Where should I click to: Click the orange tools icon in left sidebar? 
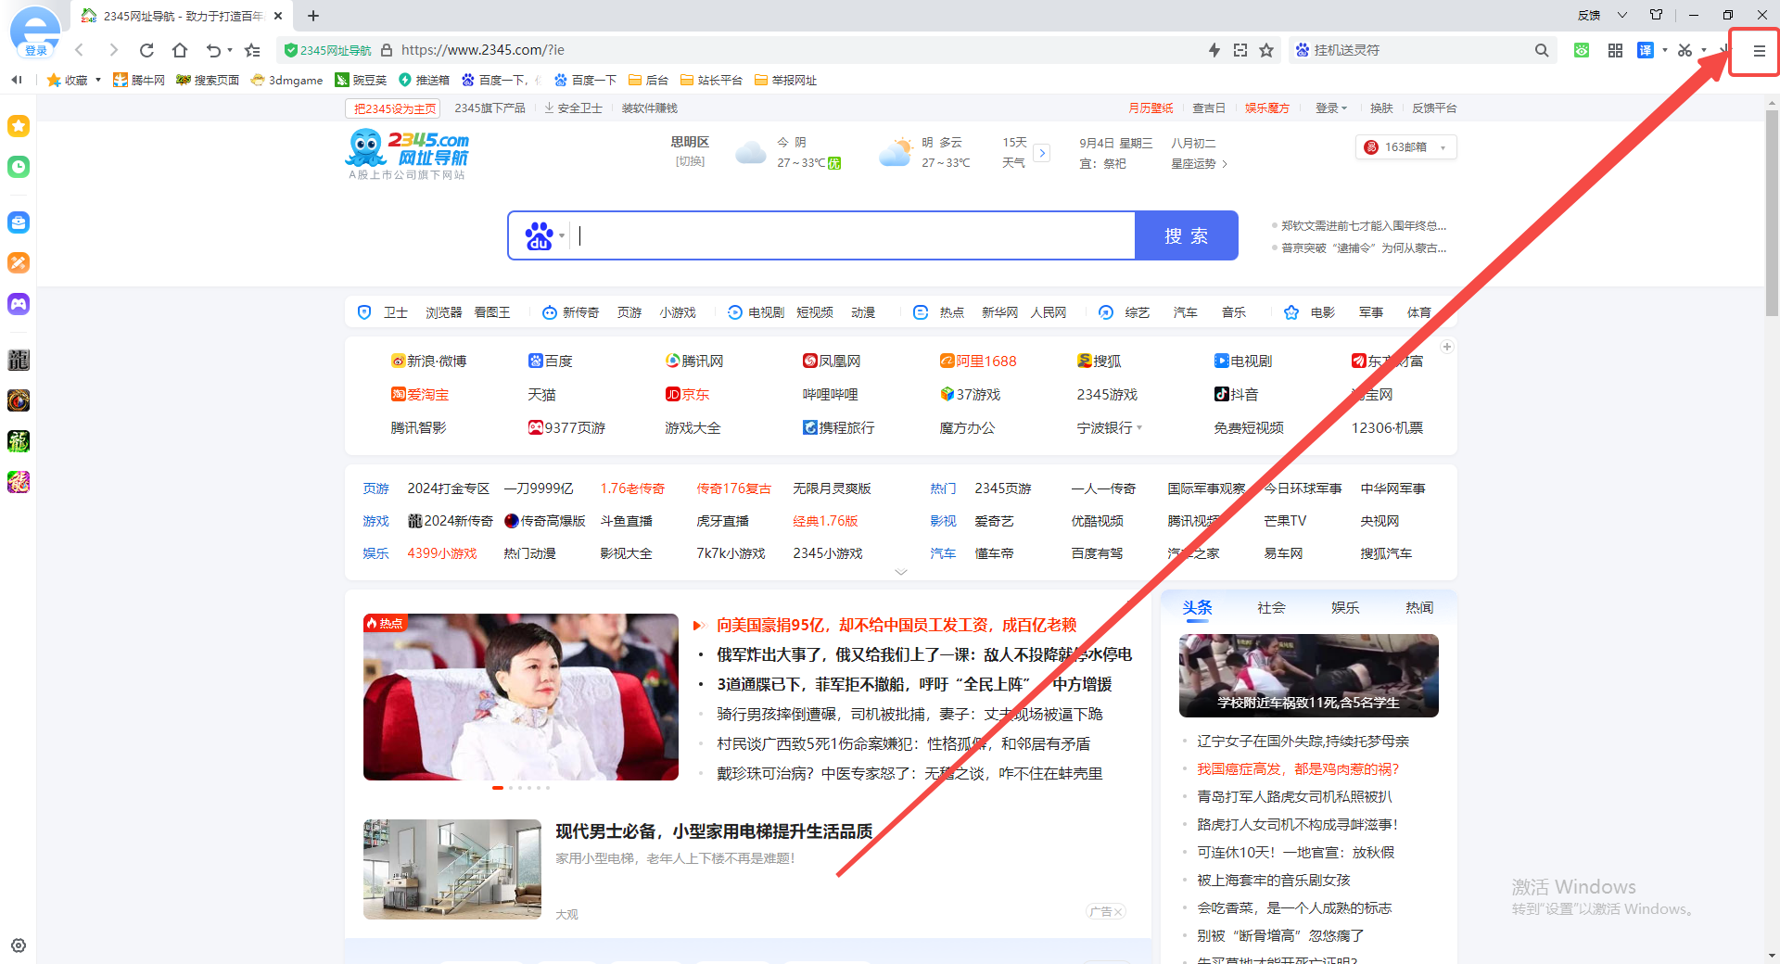pyautogui.click(x=19, y=263)
